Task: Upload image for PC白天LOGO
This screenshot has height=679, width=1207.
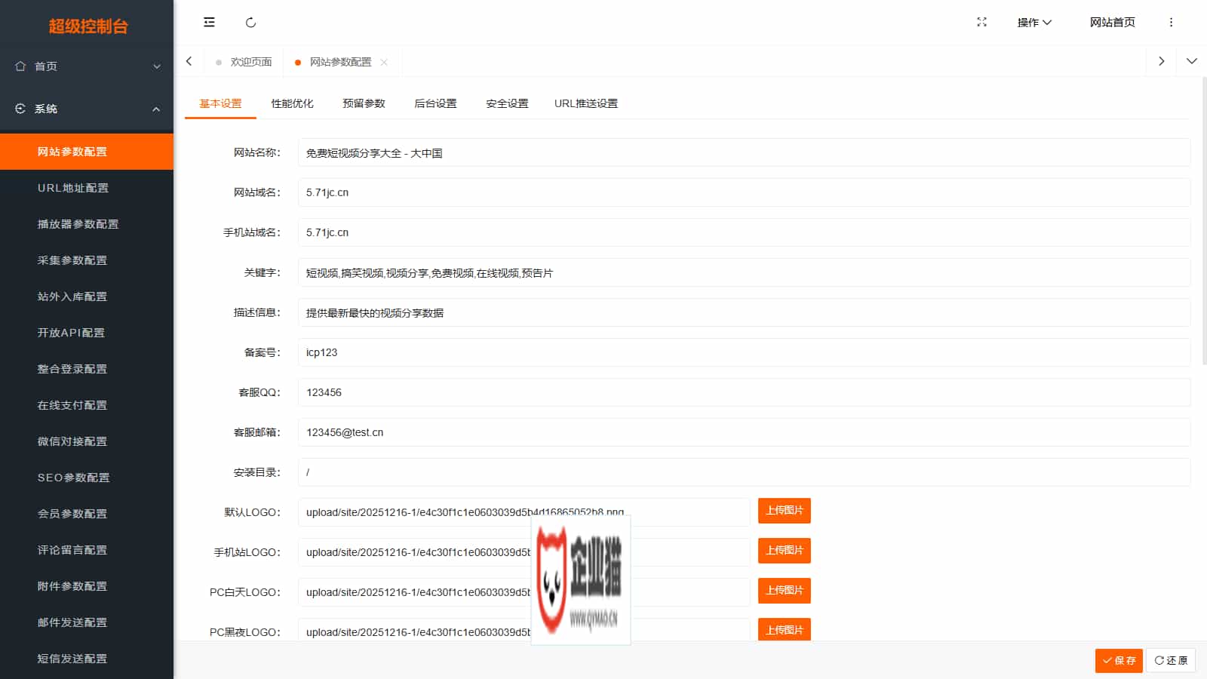Action: [785, 591]
